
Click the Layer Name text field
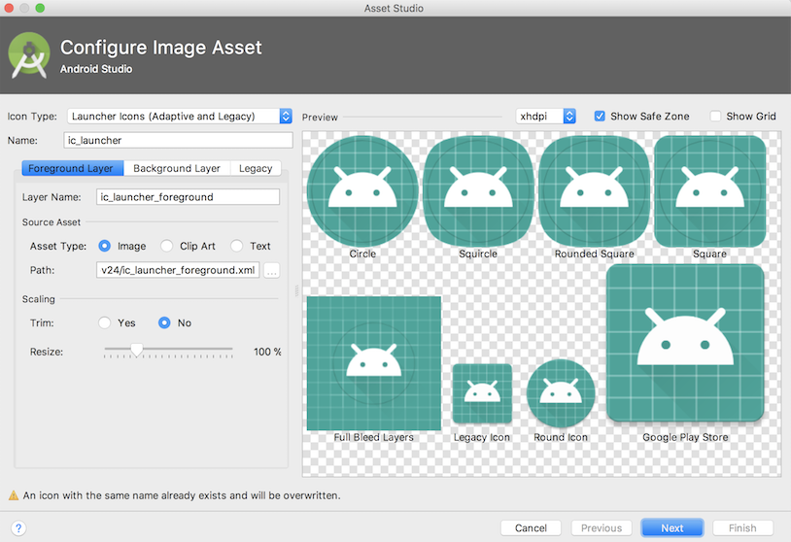click(189, 196)
